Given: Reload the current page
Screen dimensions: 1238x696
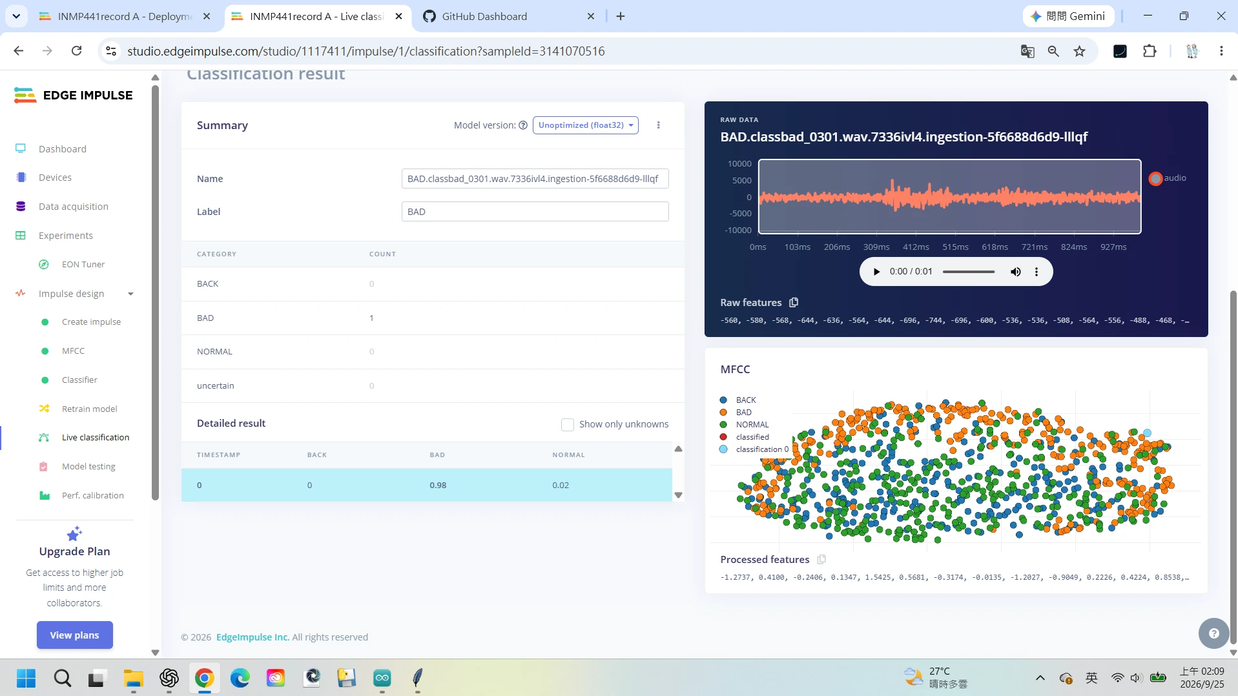Looking at the screenshot, I should pyautogui.click(x=77, y=51).
